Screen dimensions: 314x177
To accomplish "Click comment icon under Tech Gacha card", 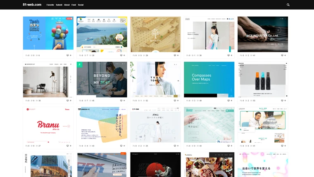I will (x=67, y=55).
